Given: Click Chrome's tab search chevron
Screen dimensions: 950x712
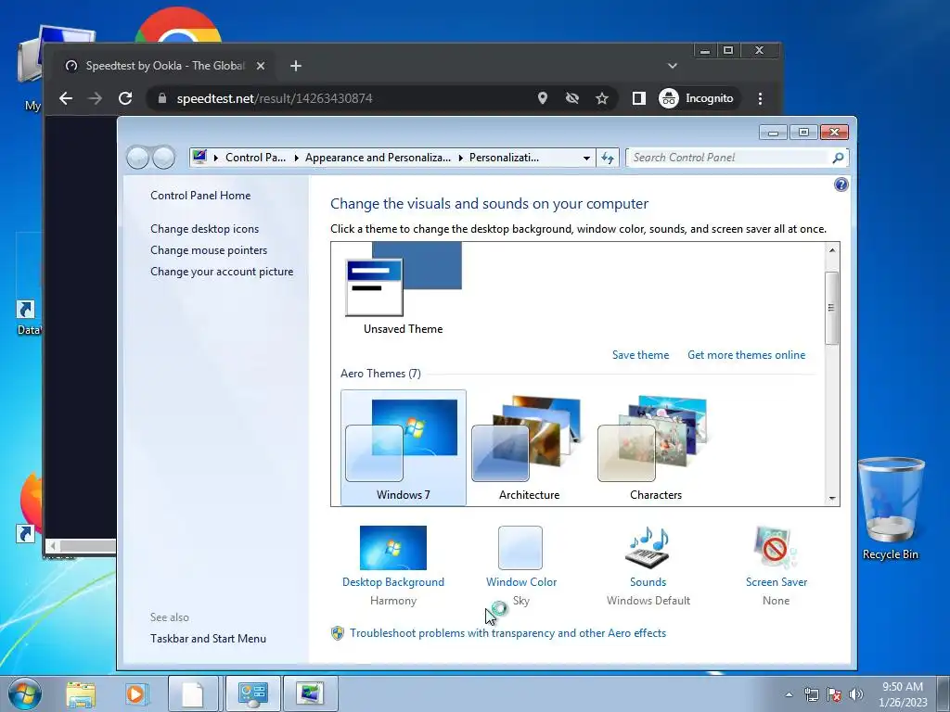Looking at the screenshot, I should coord(672,66).
